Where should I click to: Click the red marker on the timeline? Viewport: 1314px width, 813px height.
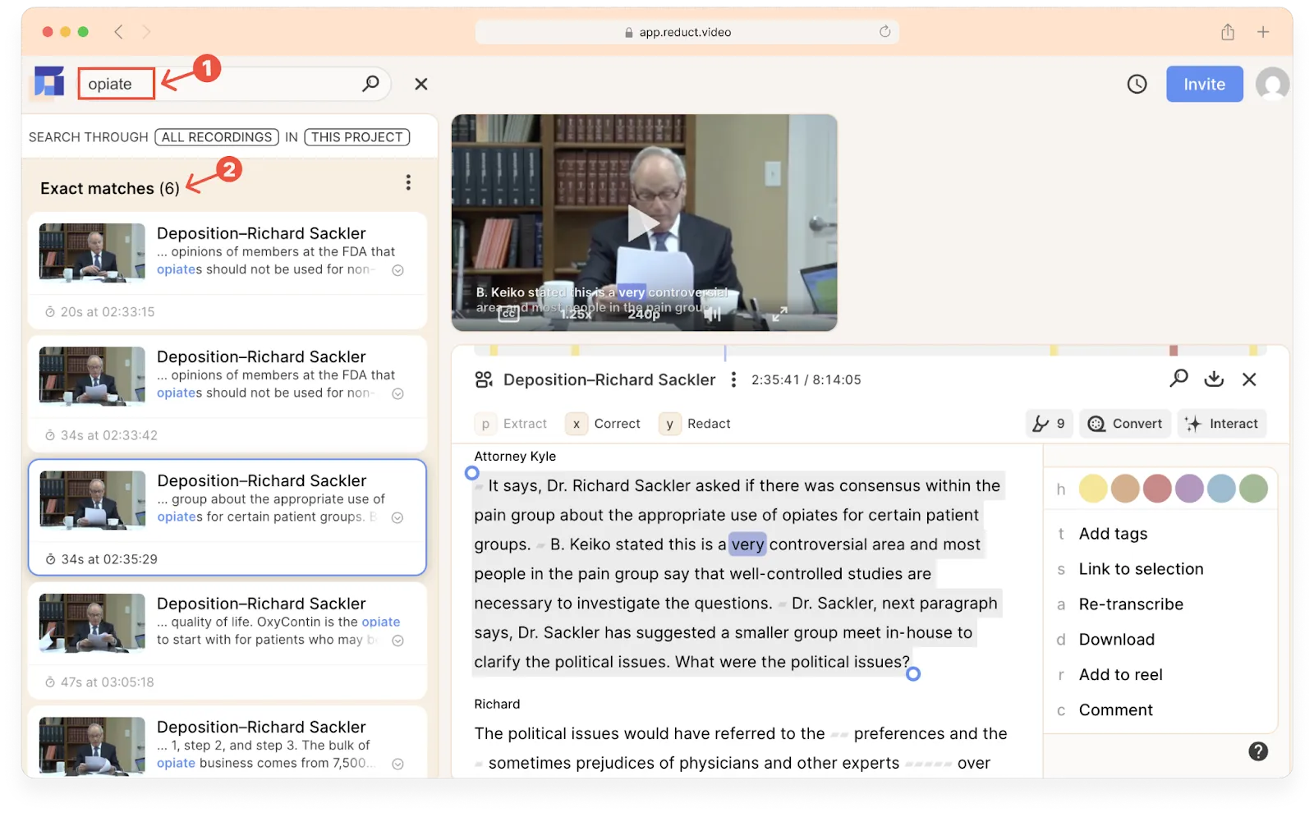pos(1174,351)
